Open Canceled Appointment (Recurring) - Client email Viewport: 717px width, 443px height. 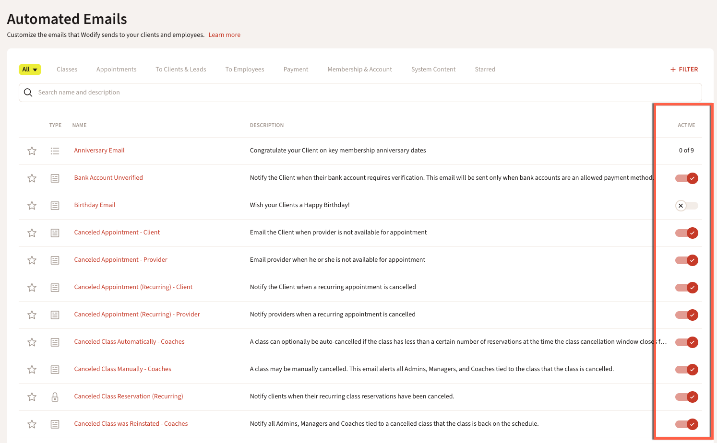point(133,287)
